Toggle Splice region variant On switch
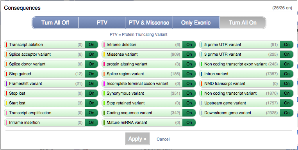Viewport: 298px width, 150px height. tap(189, 74)
